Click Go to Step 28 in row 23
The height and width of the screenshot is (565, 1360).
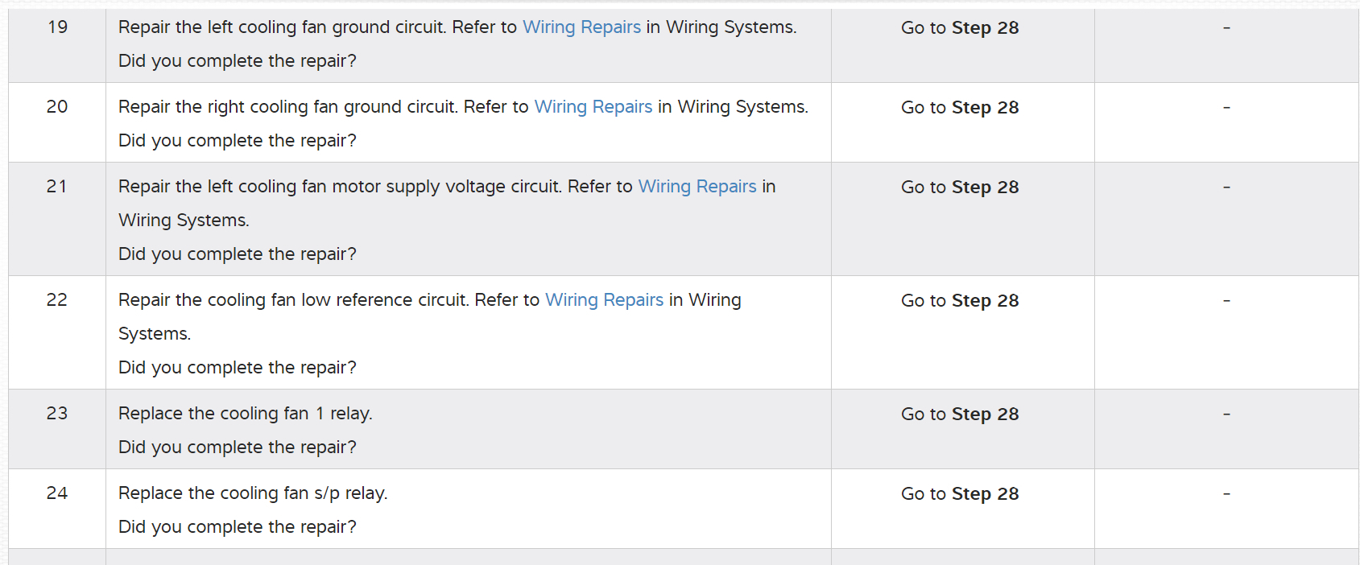[960, 414]
